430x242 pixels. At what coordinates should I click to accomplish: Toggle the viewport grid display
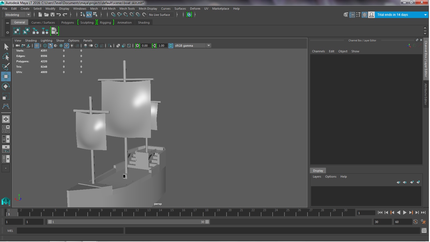coord(37,46)
